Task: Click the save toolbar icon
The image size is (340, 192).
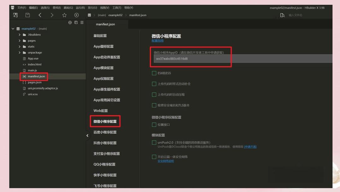Action: [x=27, y=15]
